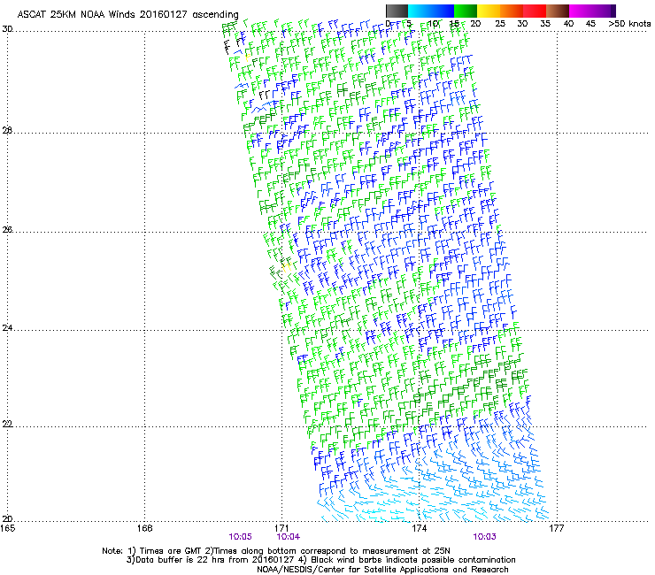
Task: Click the latitude label '26' on the left axis
Action: pos(7,230)
